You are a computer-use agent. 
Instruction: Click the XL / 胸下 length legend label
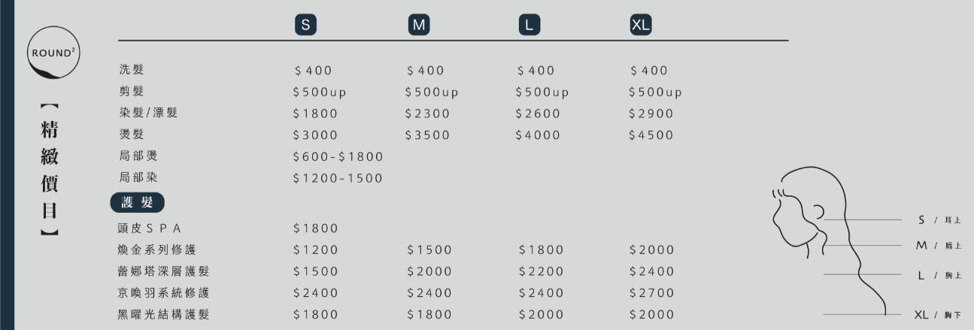point(938,315)
